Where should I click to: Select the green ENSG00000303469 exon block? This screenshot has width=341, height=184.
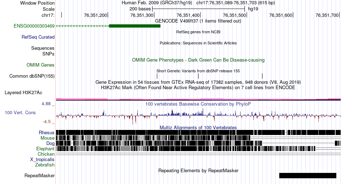[135, 26]
